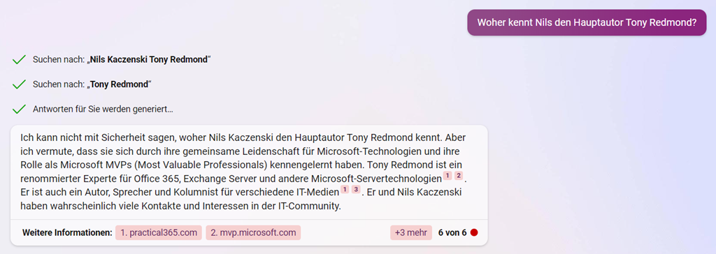
Task: Open citation 1 after Microsoft-Servertechnologien
Action: click(x=447, y=176)
